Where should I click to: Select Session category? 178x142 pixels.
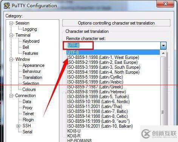point(22,23)
